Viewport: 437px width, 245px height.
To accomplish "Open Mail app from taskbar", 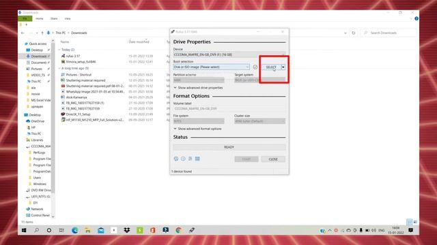I will pos(101,230).
